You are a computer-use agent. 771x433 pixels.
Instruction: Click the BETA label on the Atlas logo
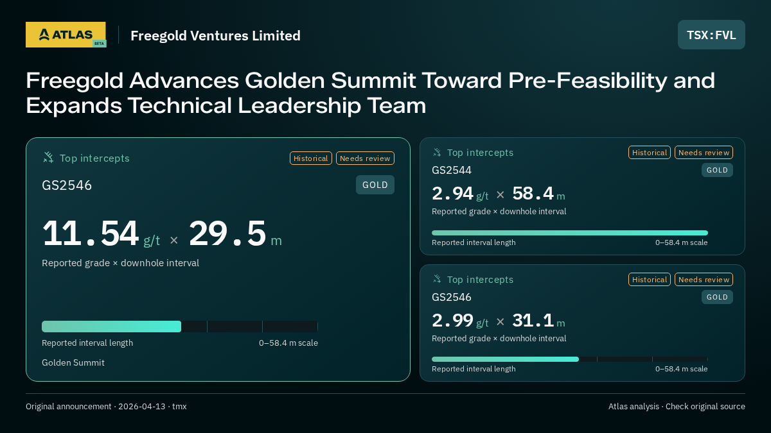[x=99, y=44]
